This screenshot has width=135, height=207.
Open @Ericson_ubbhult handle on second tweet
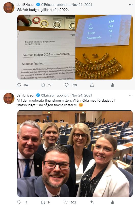pos(55,95)
